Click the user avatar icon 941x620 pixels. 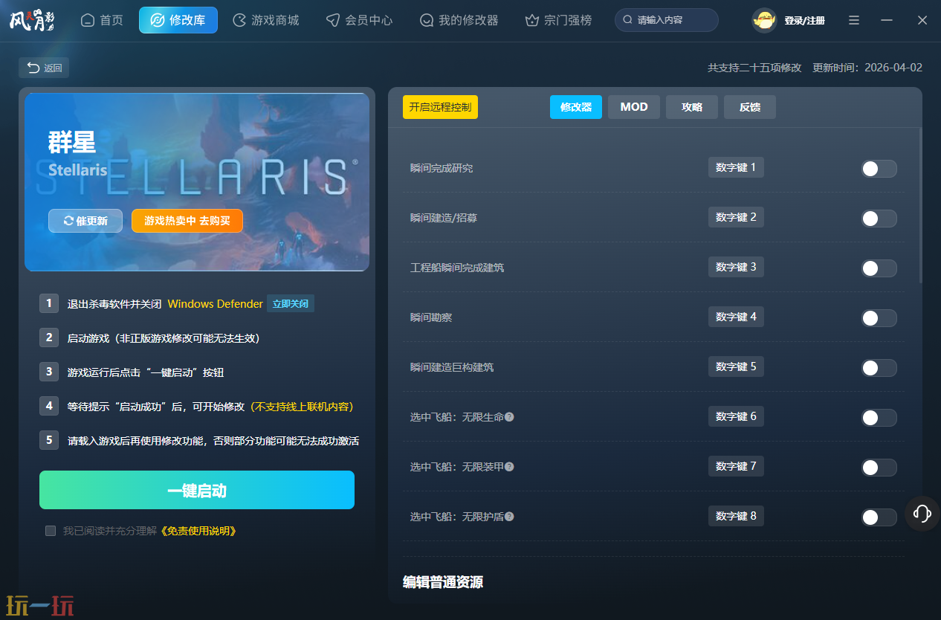[764, 20]
